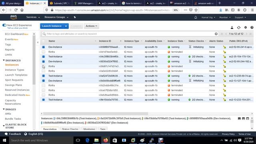
Task: Open Launch Templates in sidebar
Action: tap(16, 75)
